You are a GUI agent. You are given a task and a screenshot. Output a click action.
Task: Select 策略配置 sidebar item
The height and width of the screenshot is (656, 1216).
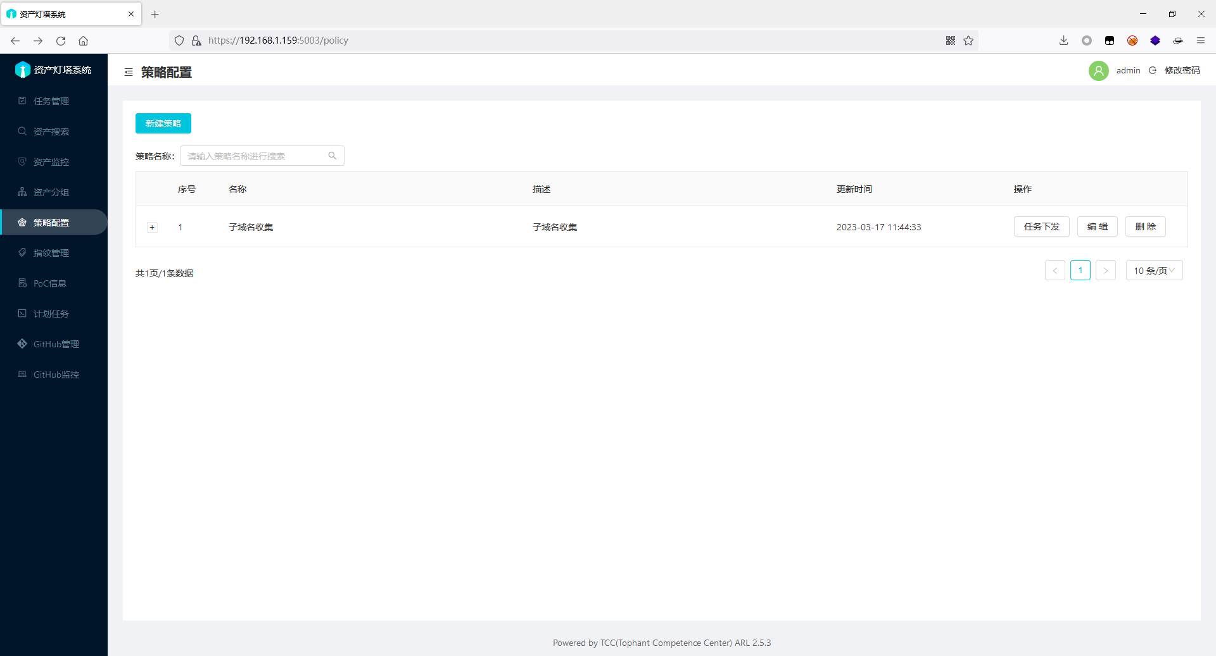click(x=54, y=223)
